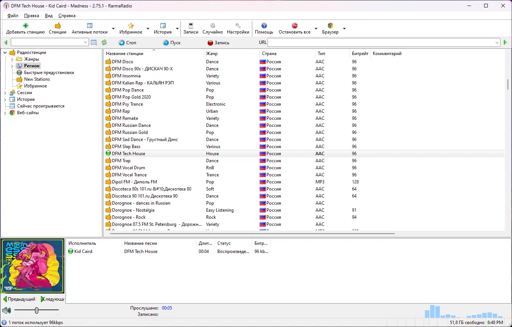Open the Избранное star in the toolbar

coord(131,26)
